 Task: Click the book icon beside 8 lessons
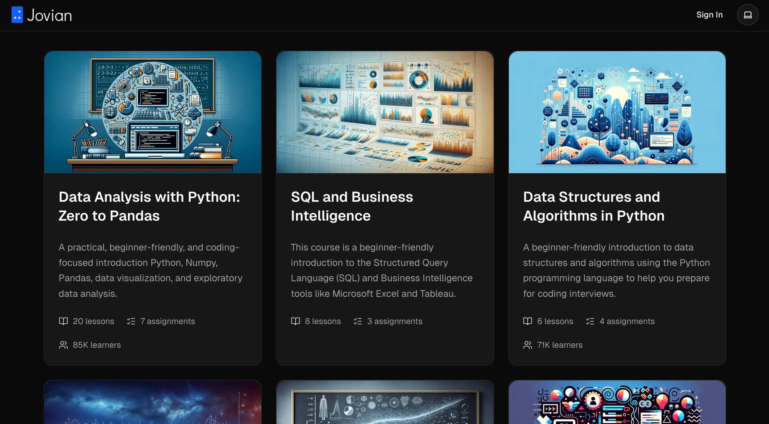pos(295,321)
